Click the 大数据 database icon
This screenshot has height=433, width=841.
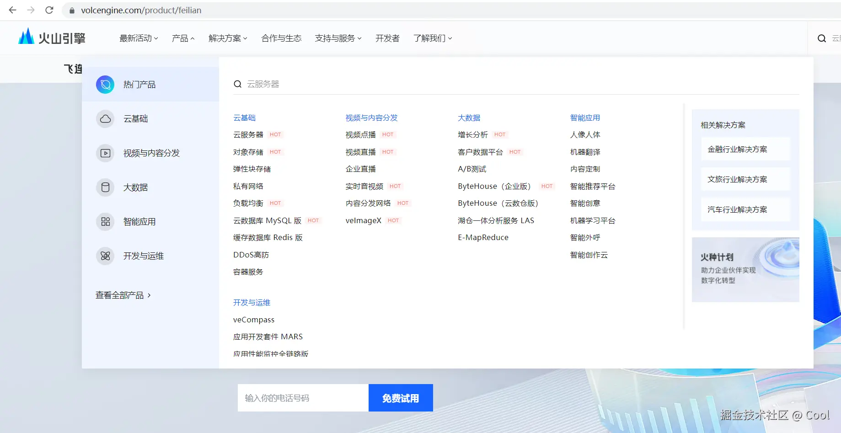point(105,187)
